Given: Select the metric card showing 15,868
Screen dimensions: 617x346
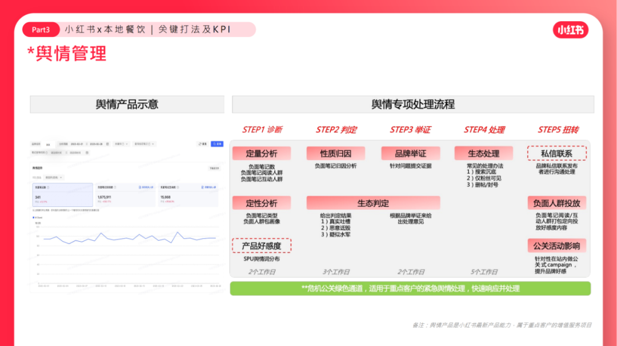Looking at the screenshot, I should click(x=188, y=195).
